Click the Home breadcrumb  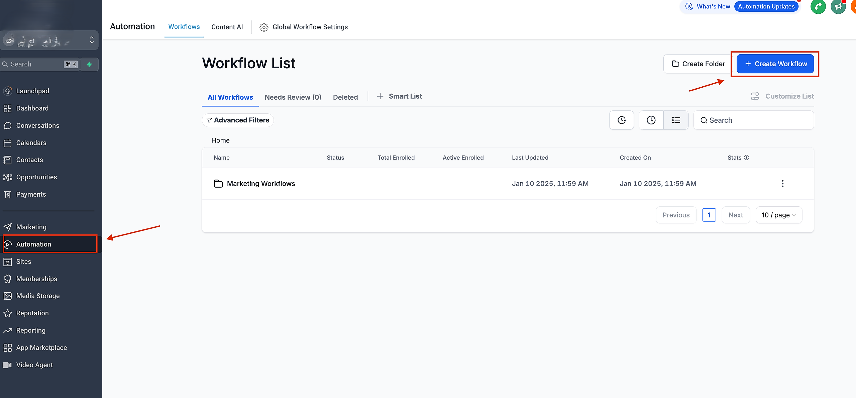[220, 140]
